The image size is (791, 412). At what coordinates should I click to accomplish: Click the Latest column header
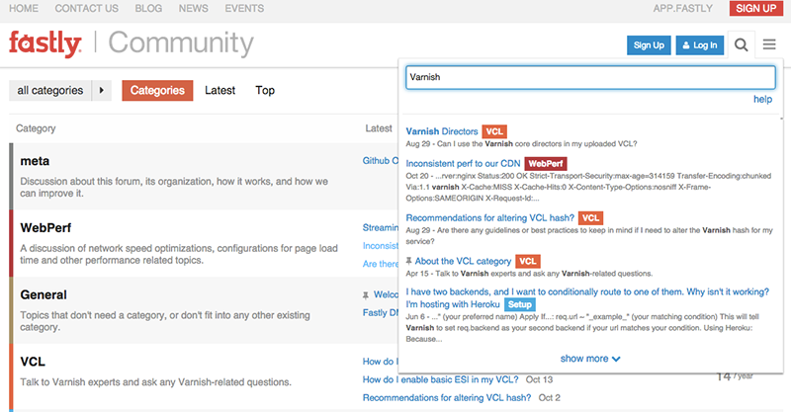click(379, 128)
